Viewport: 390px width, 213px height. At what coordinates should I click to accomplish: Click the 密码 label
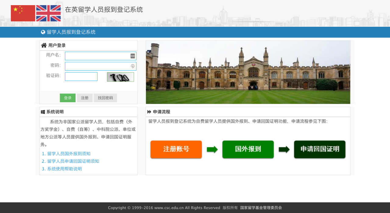point(55,65)
